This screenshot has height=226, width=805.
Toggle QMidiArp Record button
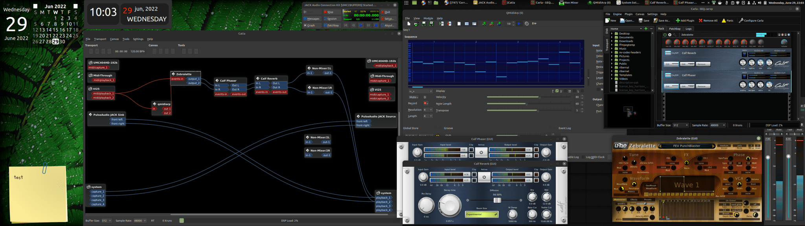click(426, 103)
